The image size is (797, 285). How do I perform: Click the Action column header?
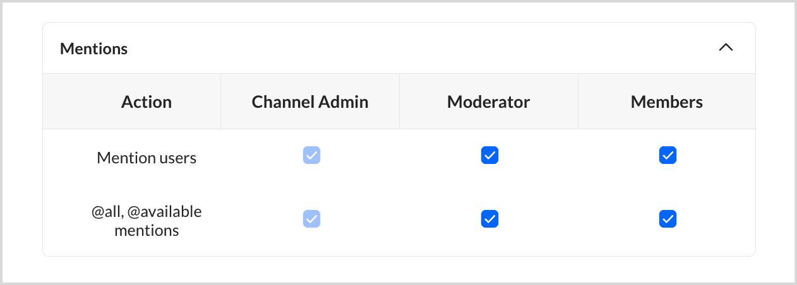click(x=147, y=102)
